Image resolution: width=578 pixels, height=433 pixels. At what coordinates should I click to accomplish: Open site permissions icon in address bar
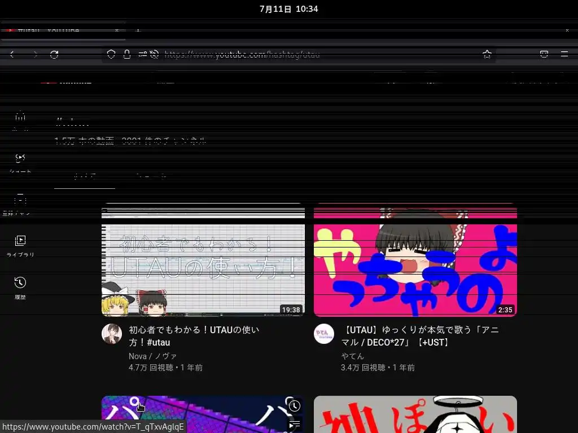[143, 55]
